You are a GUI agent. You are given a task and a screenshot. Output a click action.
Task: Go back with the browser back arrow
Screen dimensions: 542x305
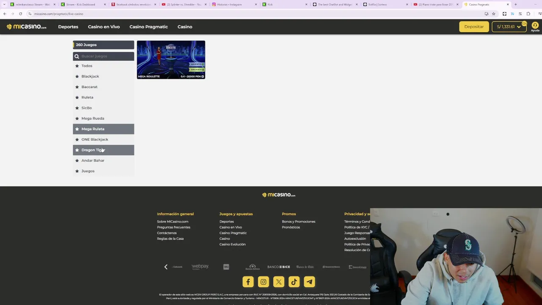click(5, 14)
